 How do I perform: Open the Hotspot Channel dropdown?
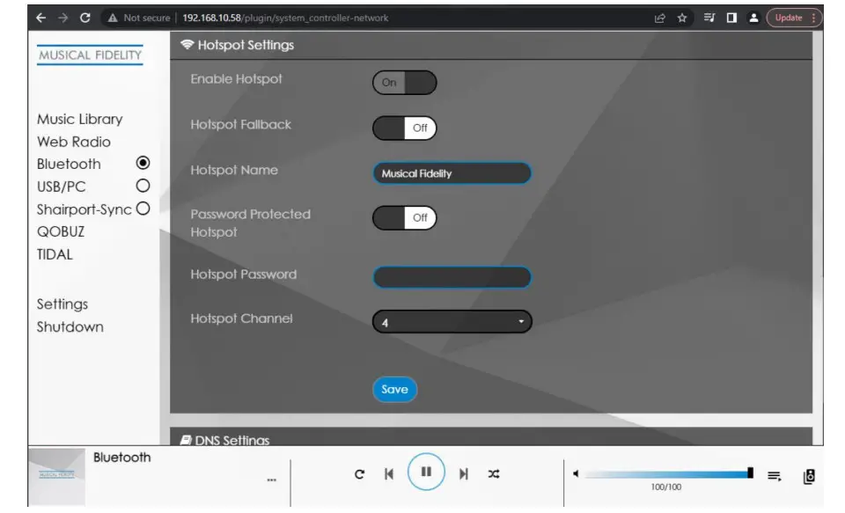click(x=452, y=322)
